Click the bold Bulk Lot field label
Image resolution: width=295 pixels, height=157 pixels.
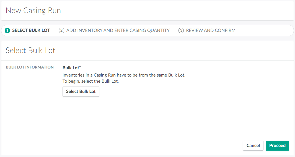coord(71,68)
